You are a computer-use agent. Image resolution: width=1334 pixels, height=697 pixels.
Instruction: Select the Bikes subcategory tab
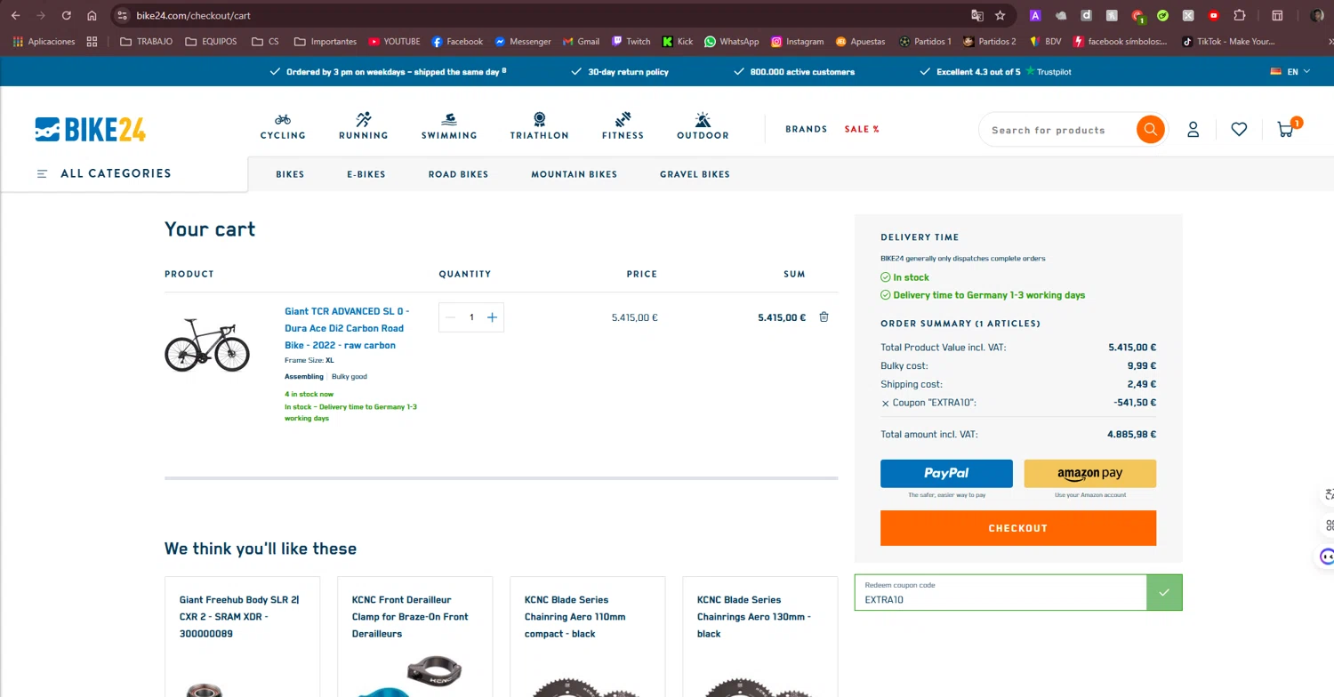290,174
